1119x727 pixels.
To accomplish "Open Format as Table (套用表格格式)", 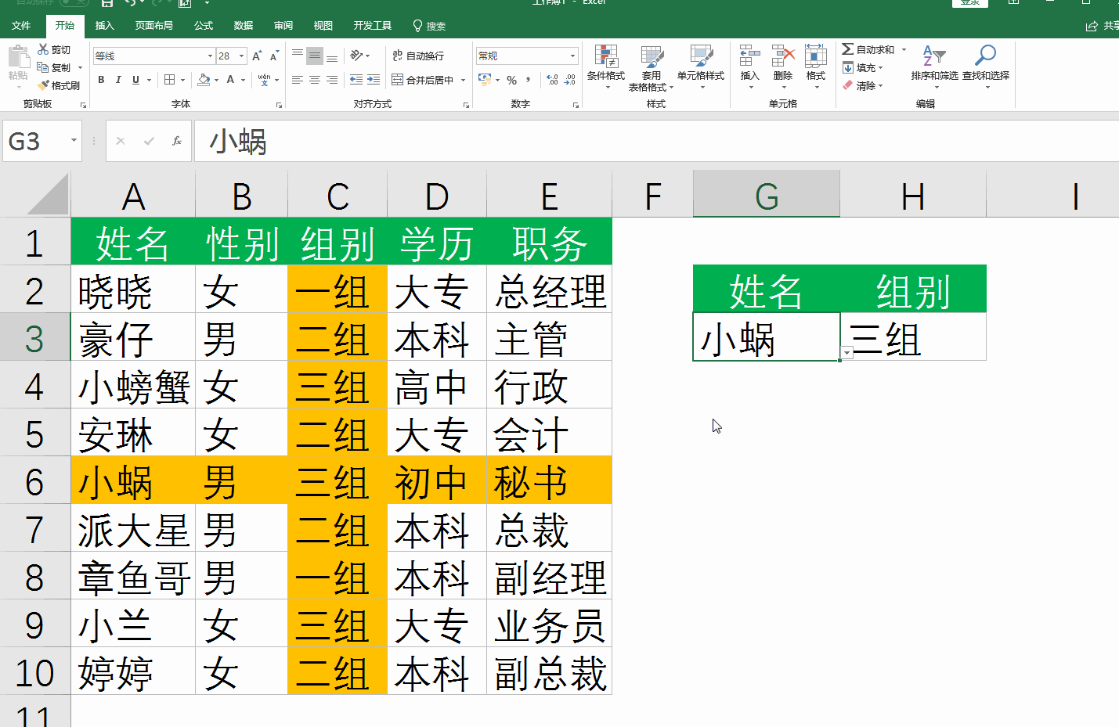I will 652,67.
